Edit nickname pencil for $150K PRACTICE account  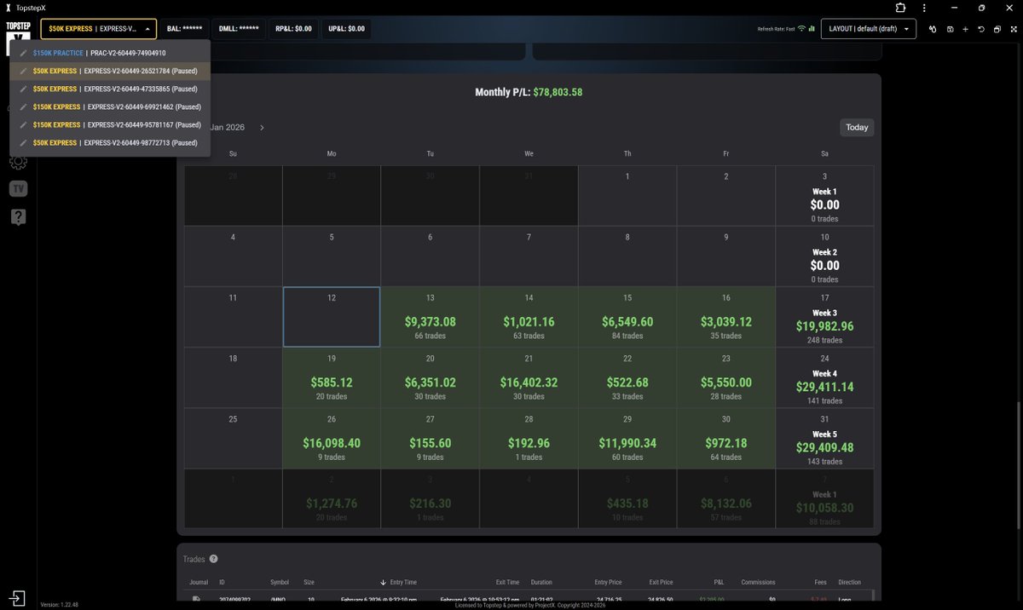coord(23,53)
